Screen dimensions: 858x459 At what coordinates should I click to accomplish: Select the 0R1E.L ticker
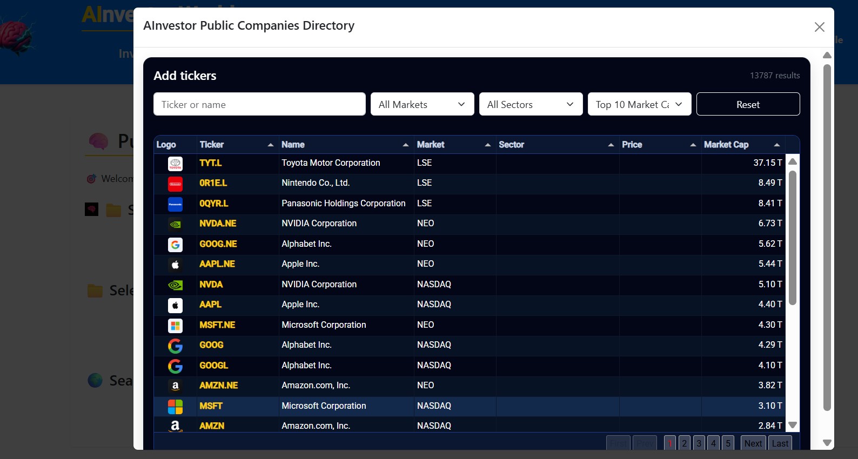213,183
